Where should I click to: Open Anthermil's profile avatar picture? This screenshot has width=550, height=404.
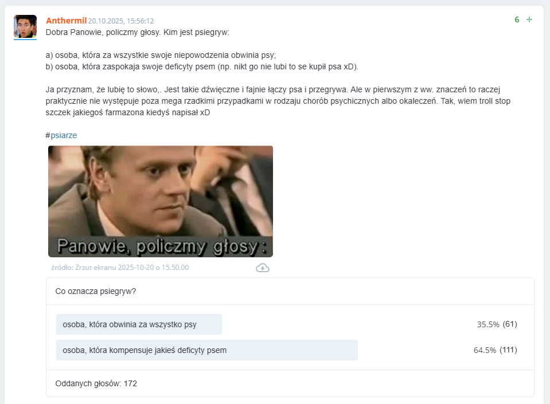(x=25, y=26)
